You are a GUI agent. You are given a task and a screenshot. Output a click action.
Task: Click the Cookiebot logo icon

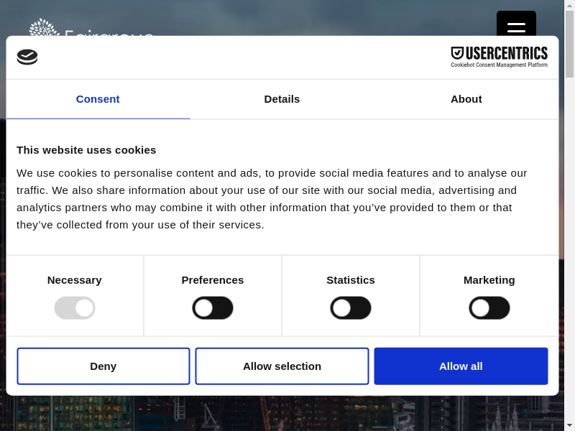click(x=27, y=57)
